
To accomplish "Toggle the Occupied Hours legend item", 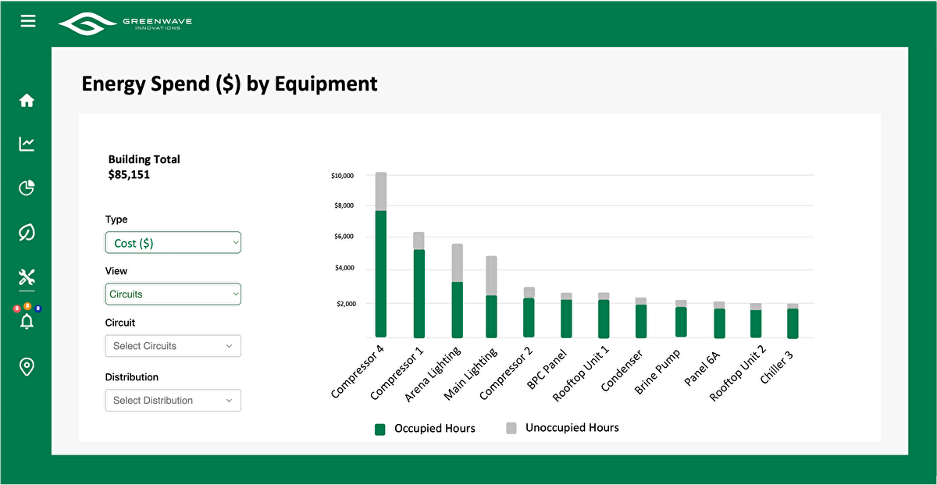I will point(426,428).
